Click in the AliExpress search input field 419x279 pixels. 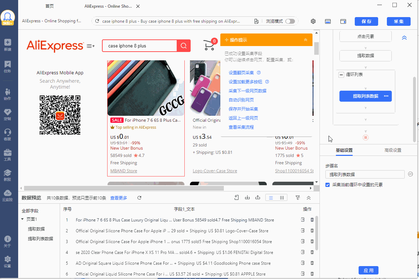[140, 46]
